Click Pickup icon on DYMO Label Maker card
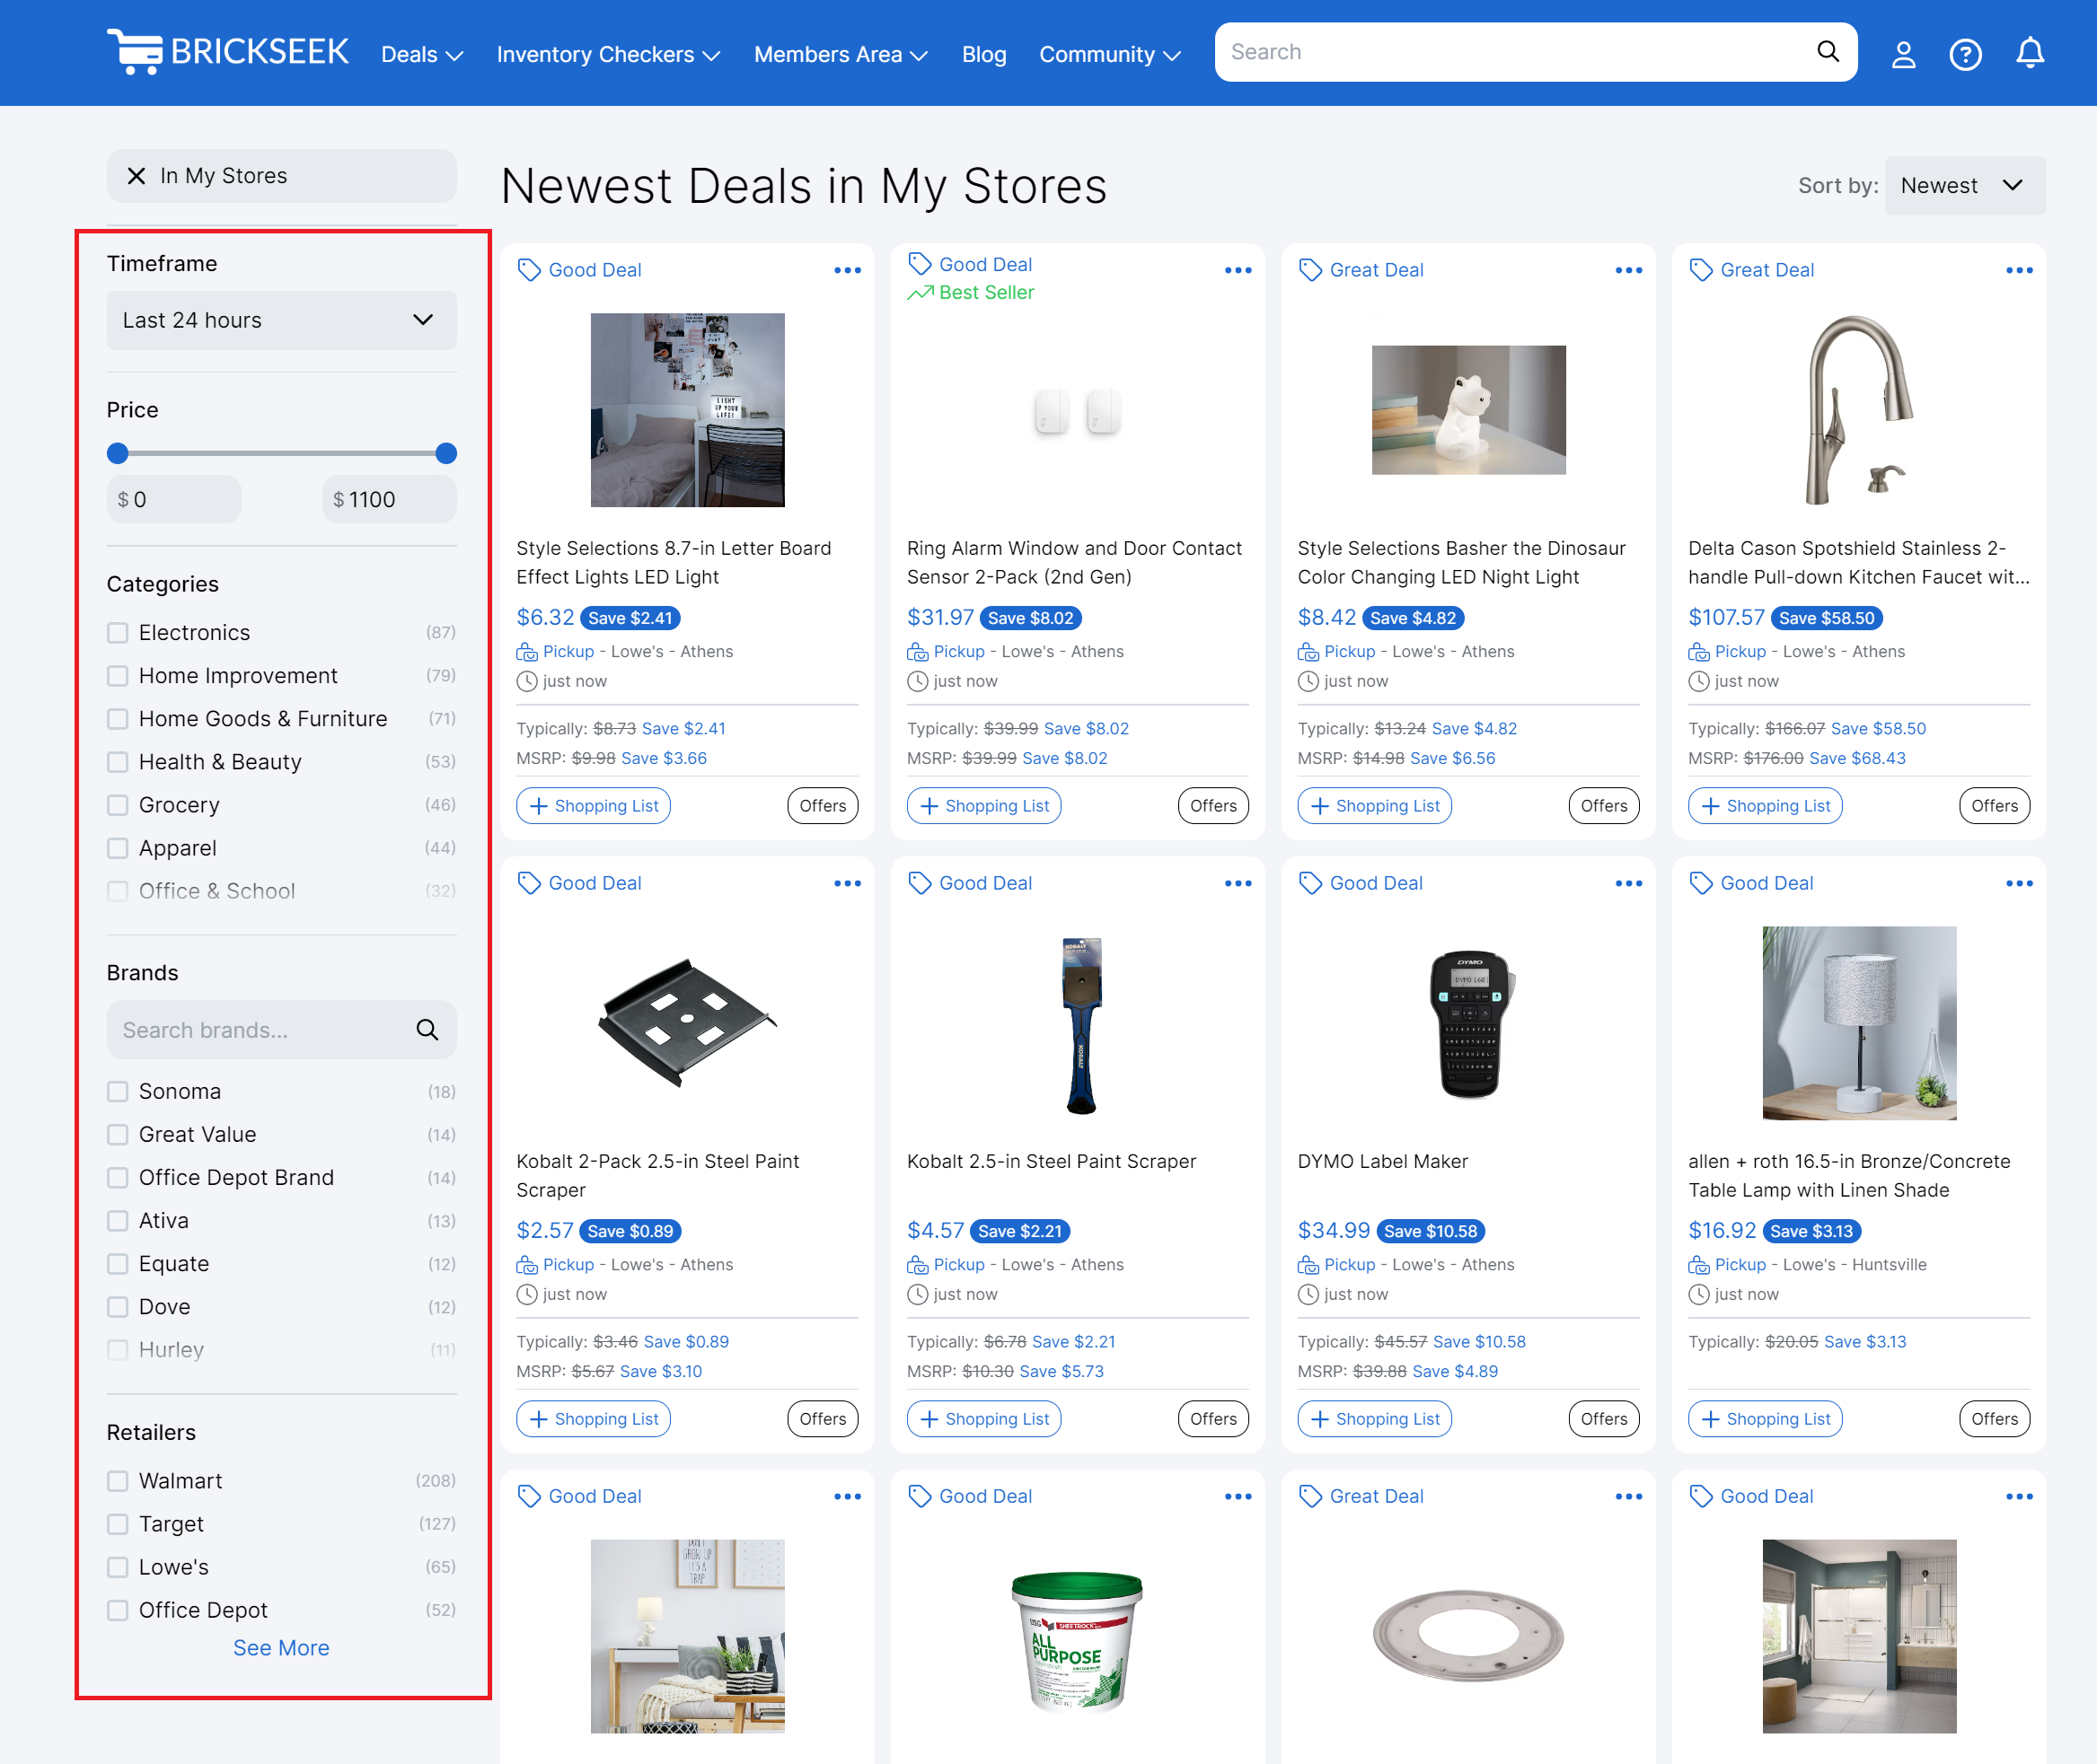Viewport: 2097px width, 1764px height. point(1308,1265)
